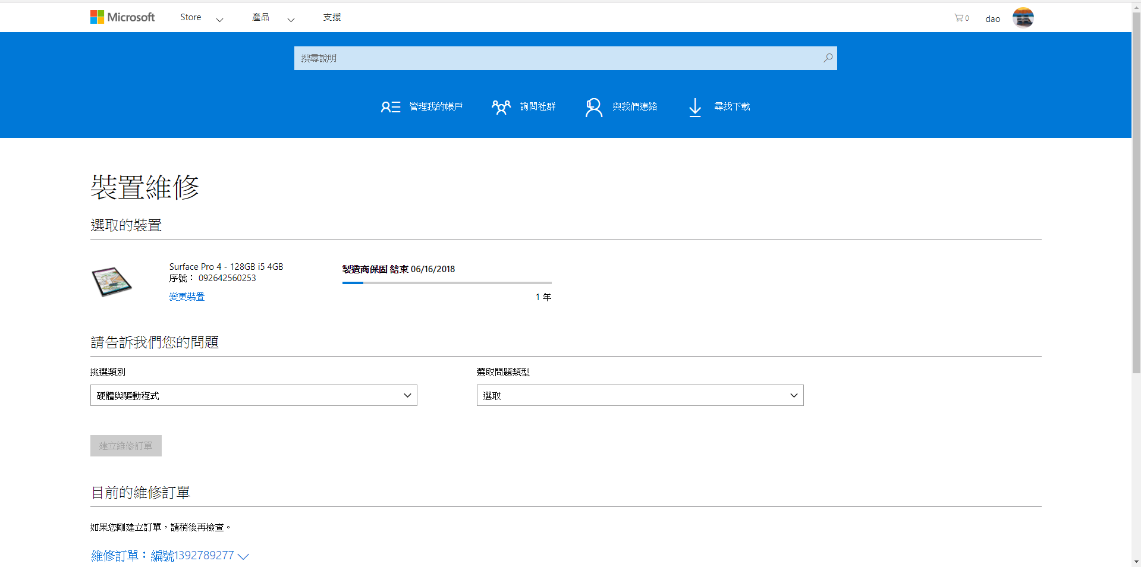This screenshot has width=1141, height=567.
Task: Click the Surface Pro 4 - 128GB i5 4GB text
Action: (226, 267)
